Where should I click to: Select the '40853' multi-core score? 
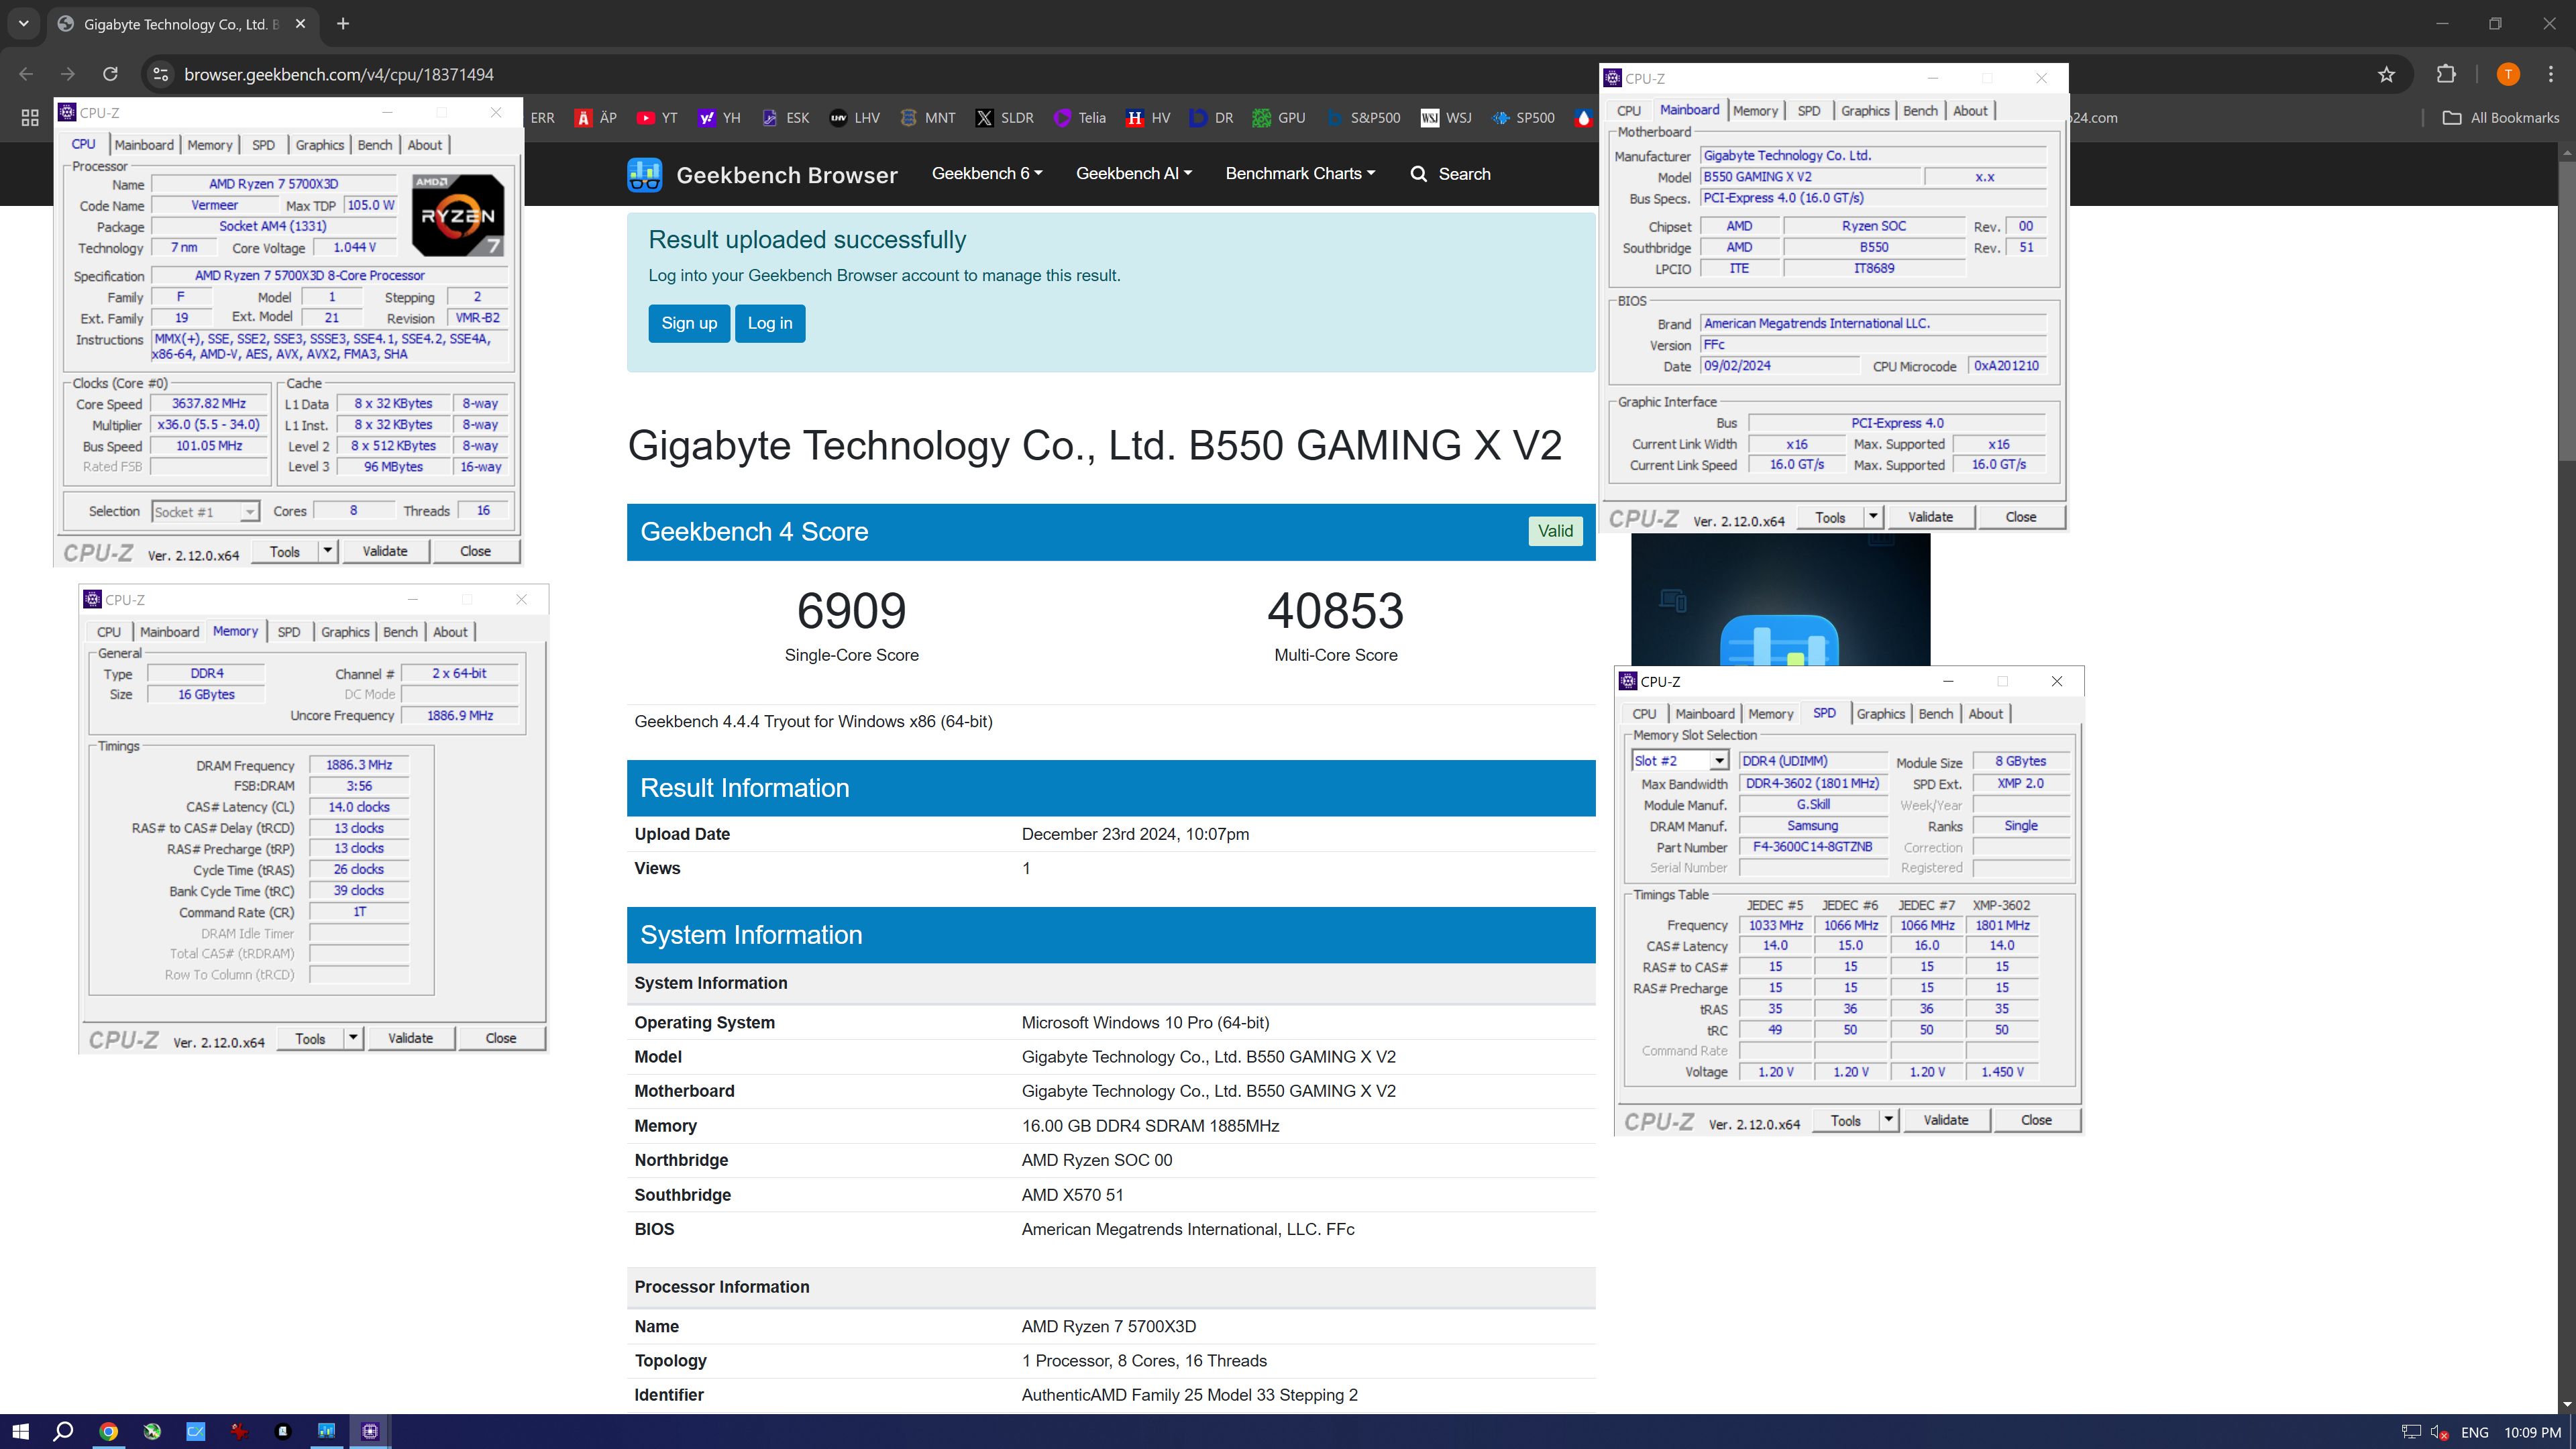[x=1335, y=611]
